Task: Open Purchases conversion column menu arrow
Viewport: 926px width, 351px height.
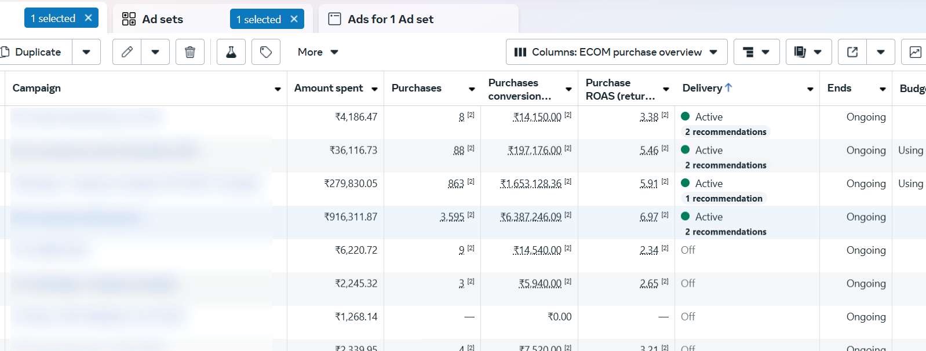Action: pyautogui.click(x=568, y=89)
